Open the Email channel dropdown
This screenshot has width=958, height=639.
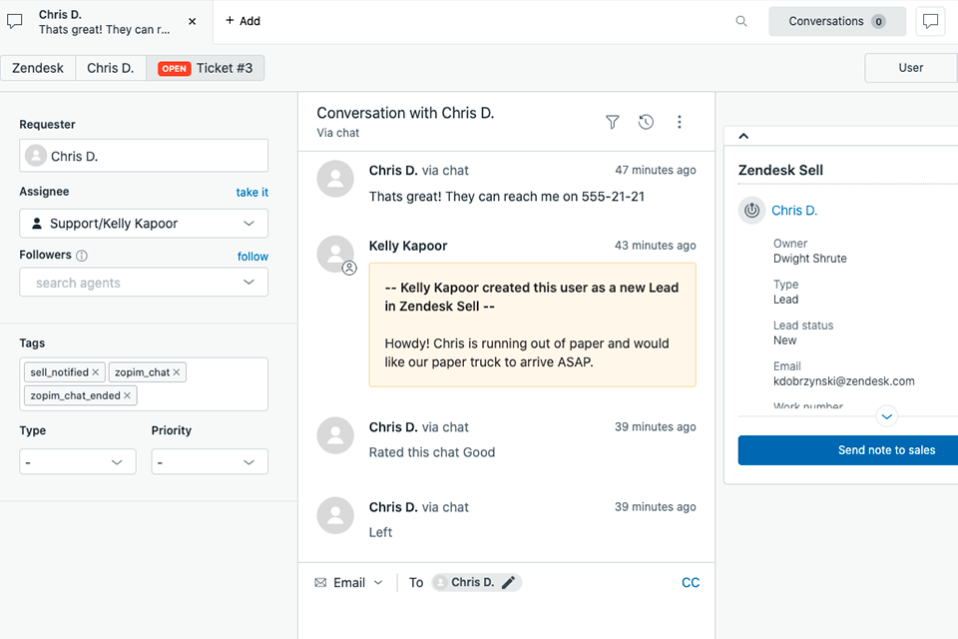348,583
